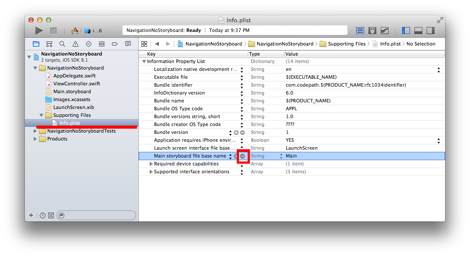Viewport: 470px width, 256px height.
Task: Open Supporting Files in jump bar
Action: tap(343, 44)
